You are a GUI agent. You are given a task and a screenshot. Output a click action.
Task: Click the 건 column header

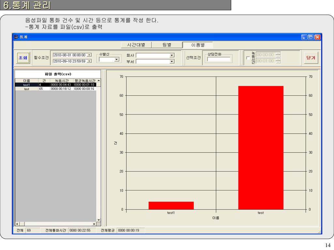(x=44, y=81)
